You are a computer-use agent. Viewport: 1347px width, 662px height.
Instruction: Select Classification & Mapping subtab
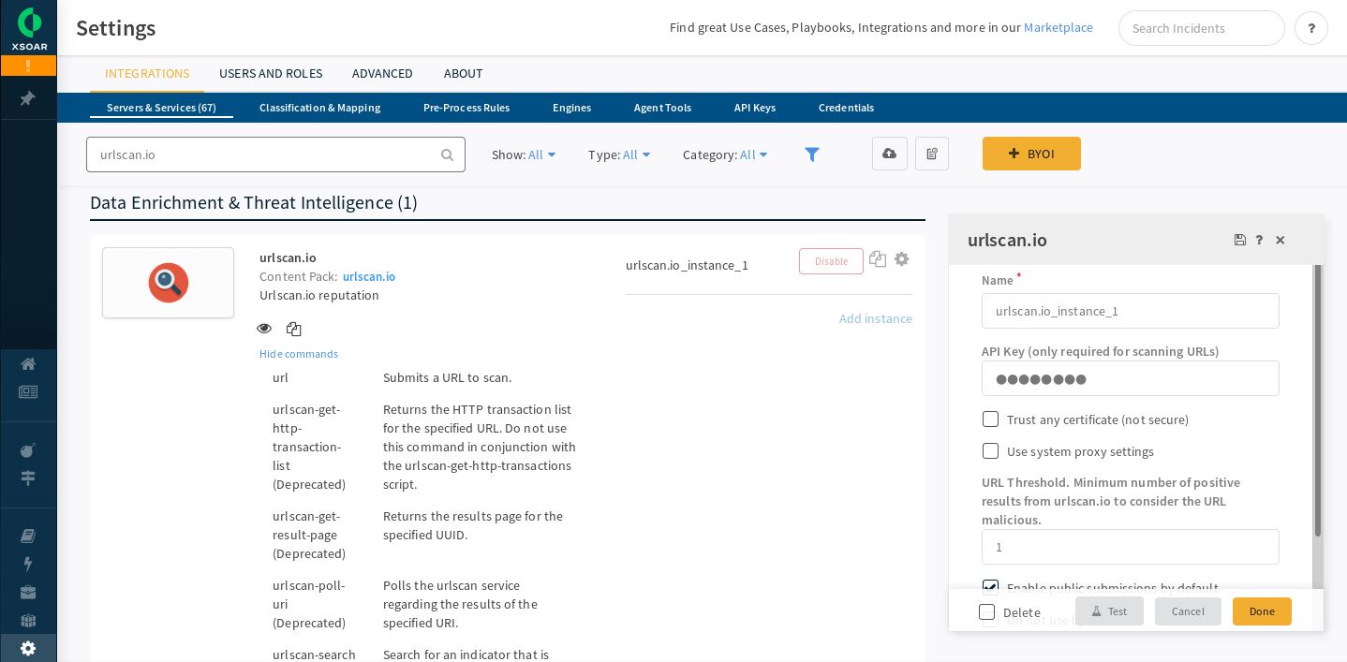319,108
